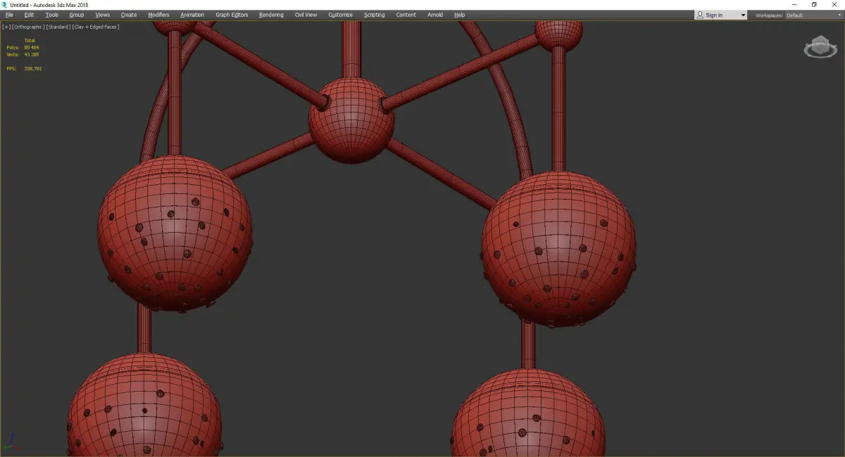This screenshot has height=457, width=845.
Task: Open the Rendering menu
Action: tap(271, 15)
